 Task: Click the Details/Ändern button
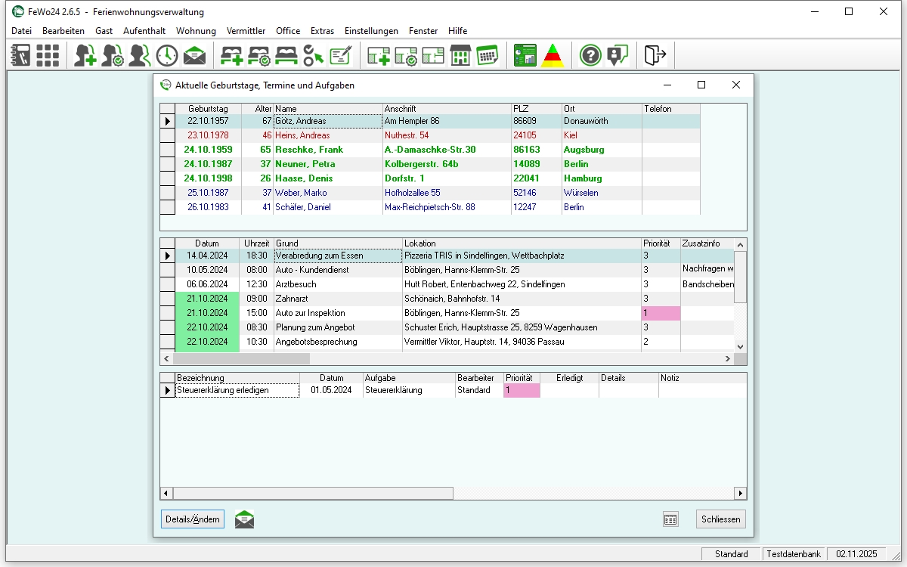(193, 519)
